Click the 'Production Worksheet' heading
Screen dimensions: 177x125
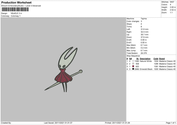click(16, 2)
